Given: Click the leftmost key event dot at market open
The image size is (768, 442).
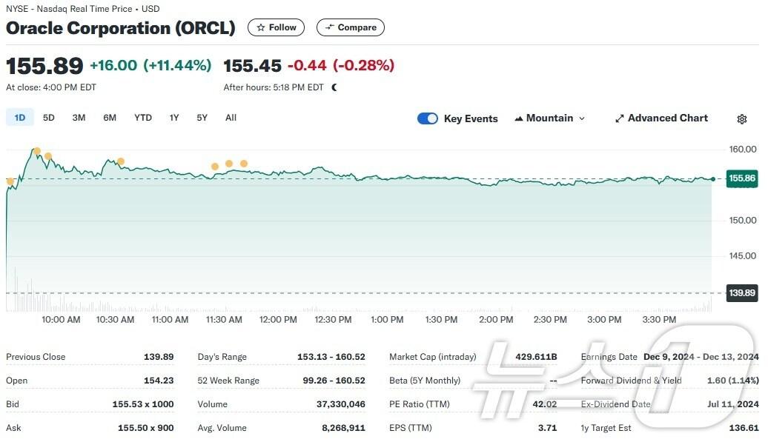Looking at the screenshot, I should point(10,181).
